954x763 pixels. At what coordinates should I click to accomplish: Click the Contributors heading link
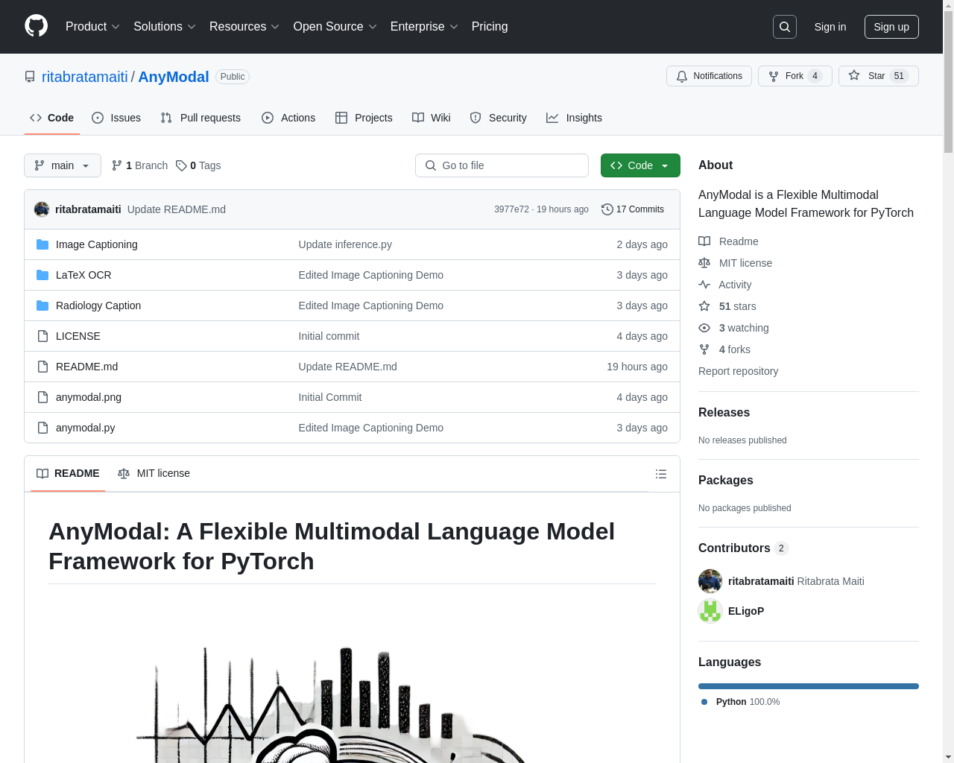[743, 548]
